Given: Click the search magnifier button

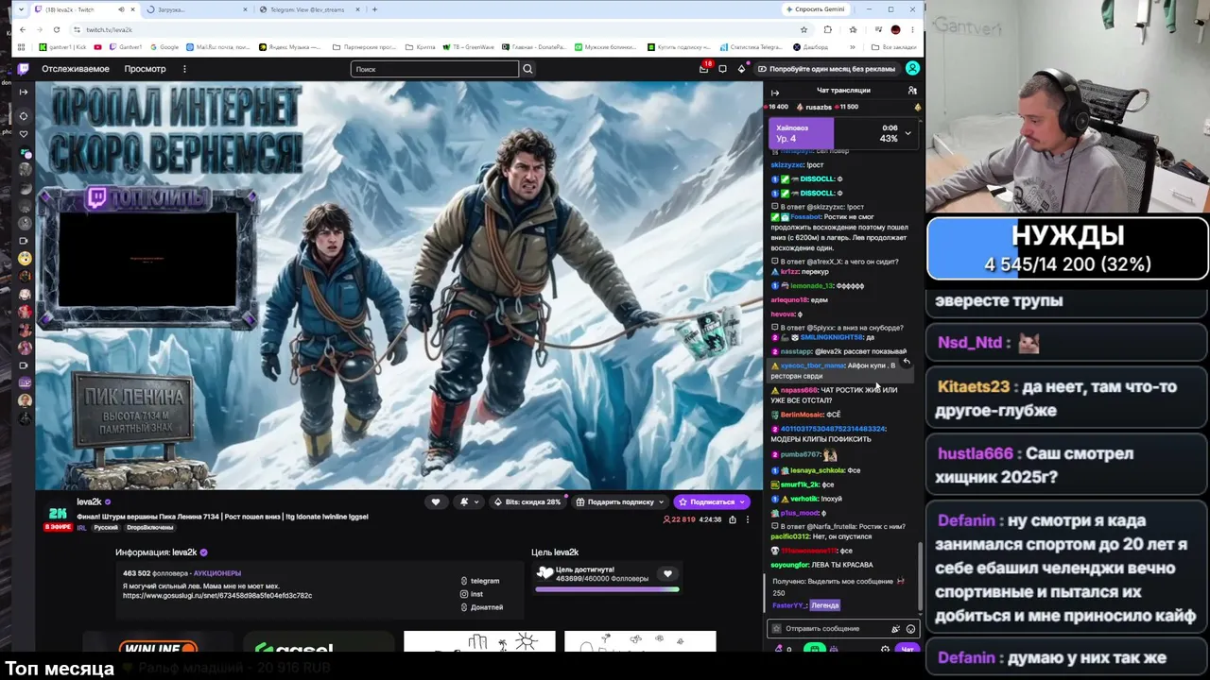Looking at the screenshot, I should pyautogui.click(x=527, y=69).
